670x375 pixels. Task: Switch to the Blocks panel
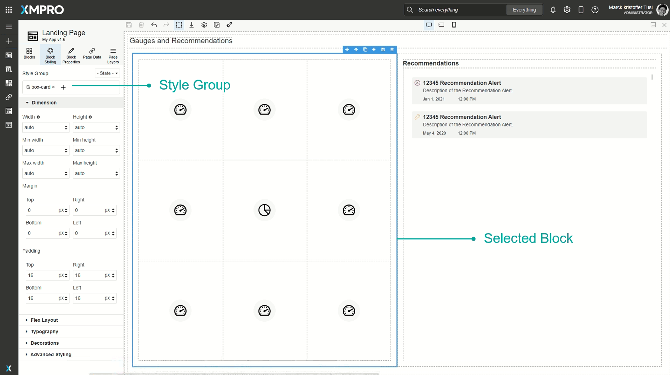tap(29, 54)
